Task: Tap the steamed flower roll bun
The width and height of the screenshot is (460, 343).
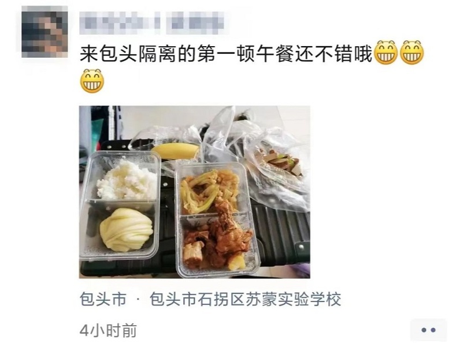Action: click(x=127, y=230)
